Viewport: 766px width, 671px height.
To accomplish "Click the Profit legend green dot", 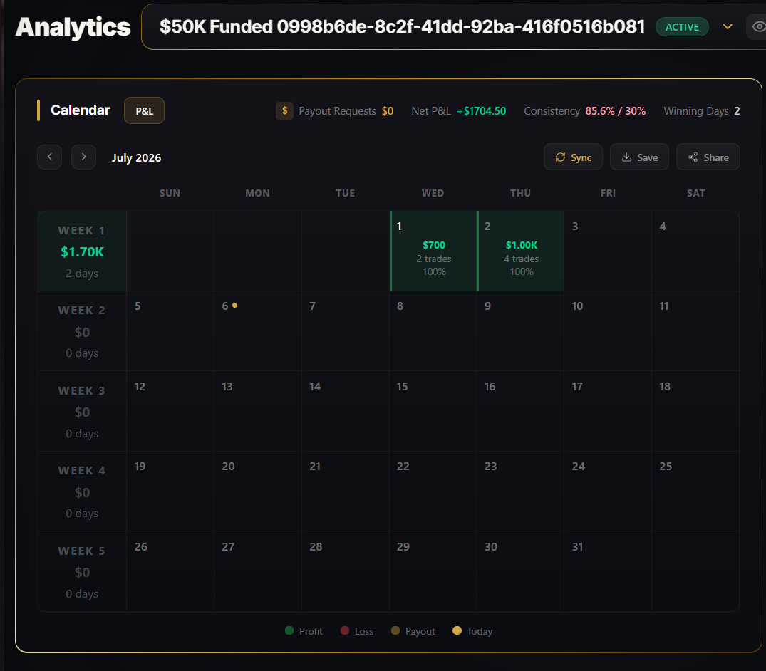I will coord(289,630).
